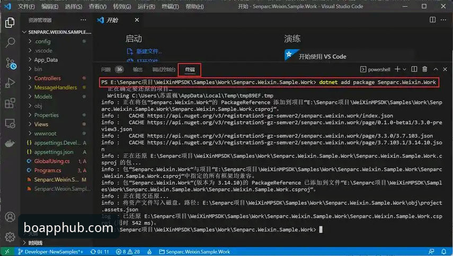
Task: Switch to the 终端 panel tab
Action: tap(190, 69)
